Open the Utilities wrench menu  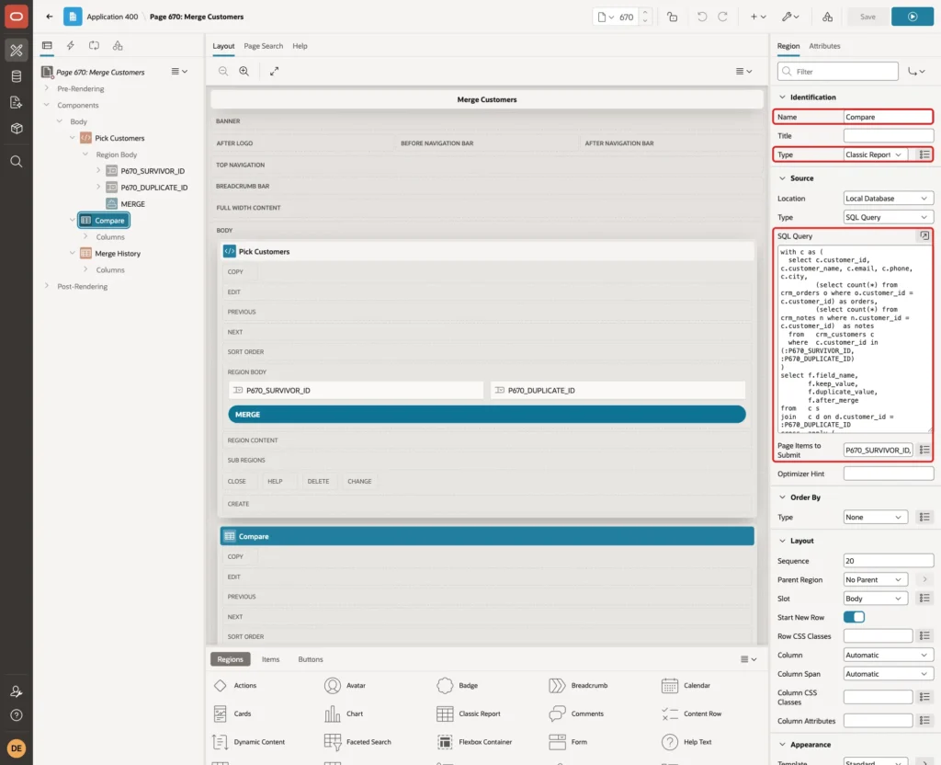790,17
